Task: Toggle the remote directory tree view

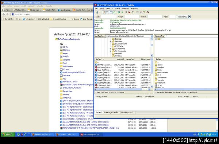Action: pos(111,12)
